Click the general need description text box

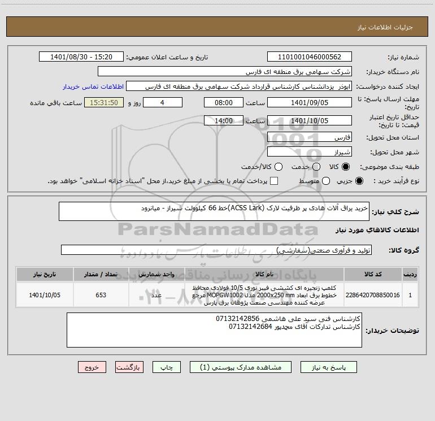pyautogui.click(x=214, y=211)
